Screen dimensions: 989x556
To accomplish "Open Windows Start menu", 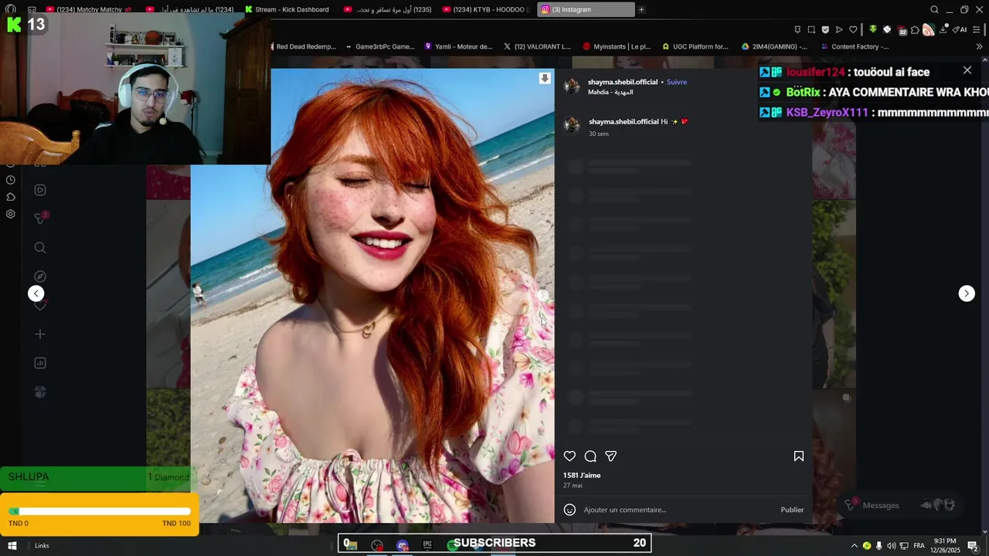I will [12, 545].
